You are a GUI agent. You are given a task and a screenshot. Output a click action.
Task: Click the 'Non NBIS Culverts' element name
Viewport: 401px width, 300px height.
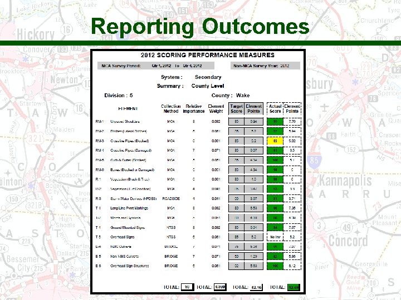pyautogui.click(x=124, y=256)
